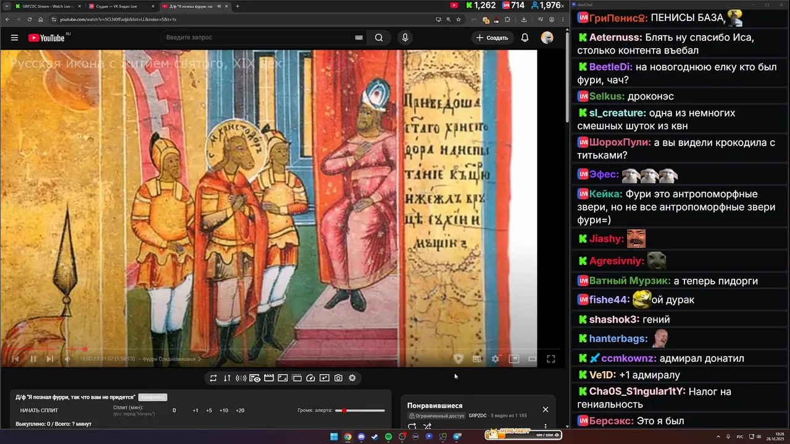Viewport: 790px width, 444px height.
Task: Go back in browser history
Action: pyautogui.click(x=7, y=19)
